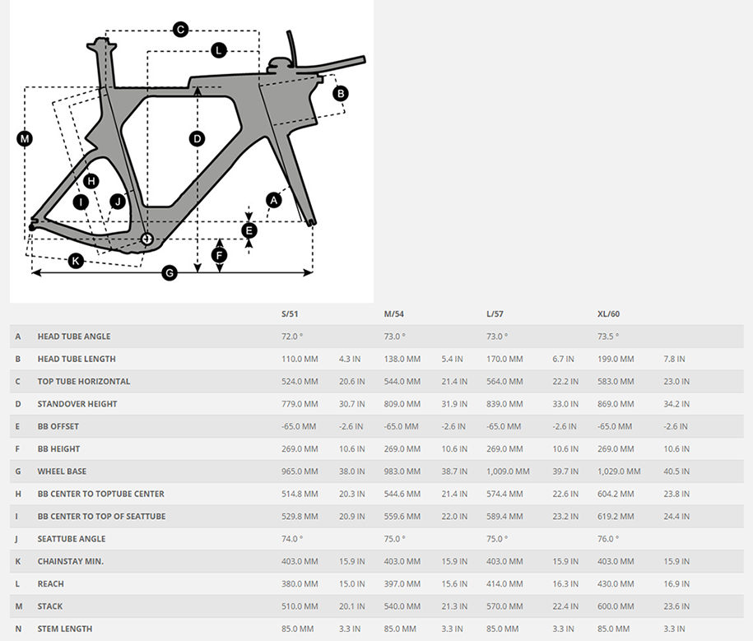Select the circled E BB offset marker
753x641 pixels.
click(x=249, y=230)
